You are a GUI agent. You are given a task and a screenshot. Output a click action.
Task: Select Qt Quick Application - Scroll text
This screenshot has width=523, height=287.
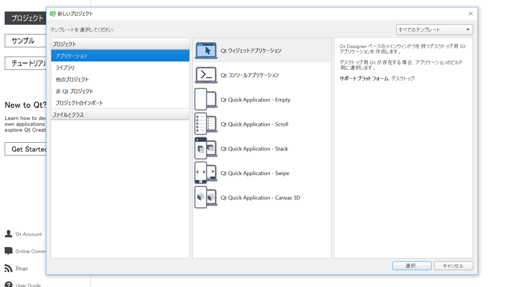254,124
